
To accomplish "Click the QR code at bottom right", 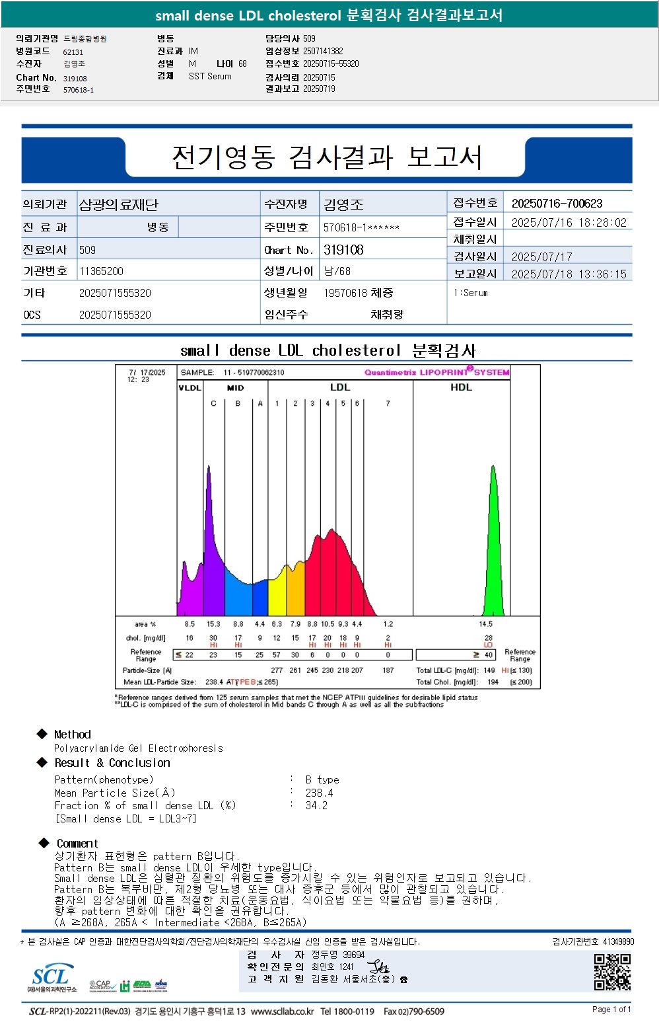I will point(612,972).
